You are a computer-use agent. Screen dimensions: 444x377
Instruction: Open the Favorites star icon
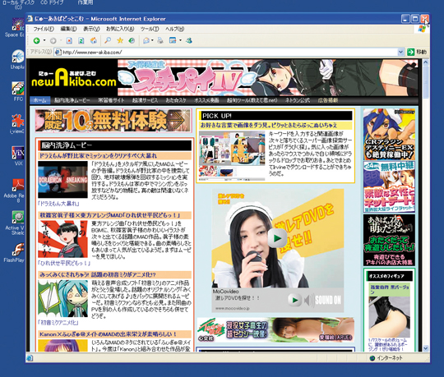[x=120, y=40]
